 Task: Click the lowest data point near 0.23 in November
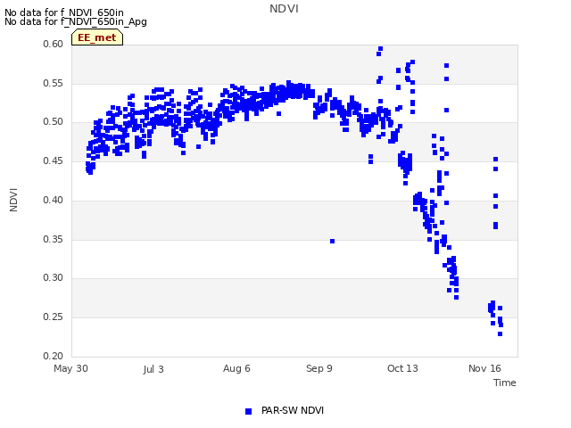point(500,334)
